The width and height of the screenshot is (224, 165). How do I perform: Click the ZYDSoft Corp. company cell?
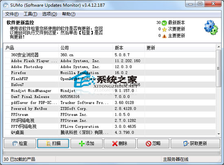tap(74, 109)
